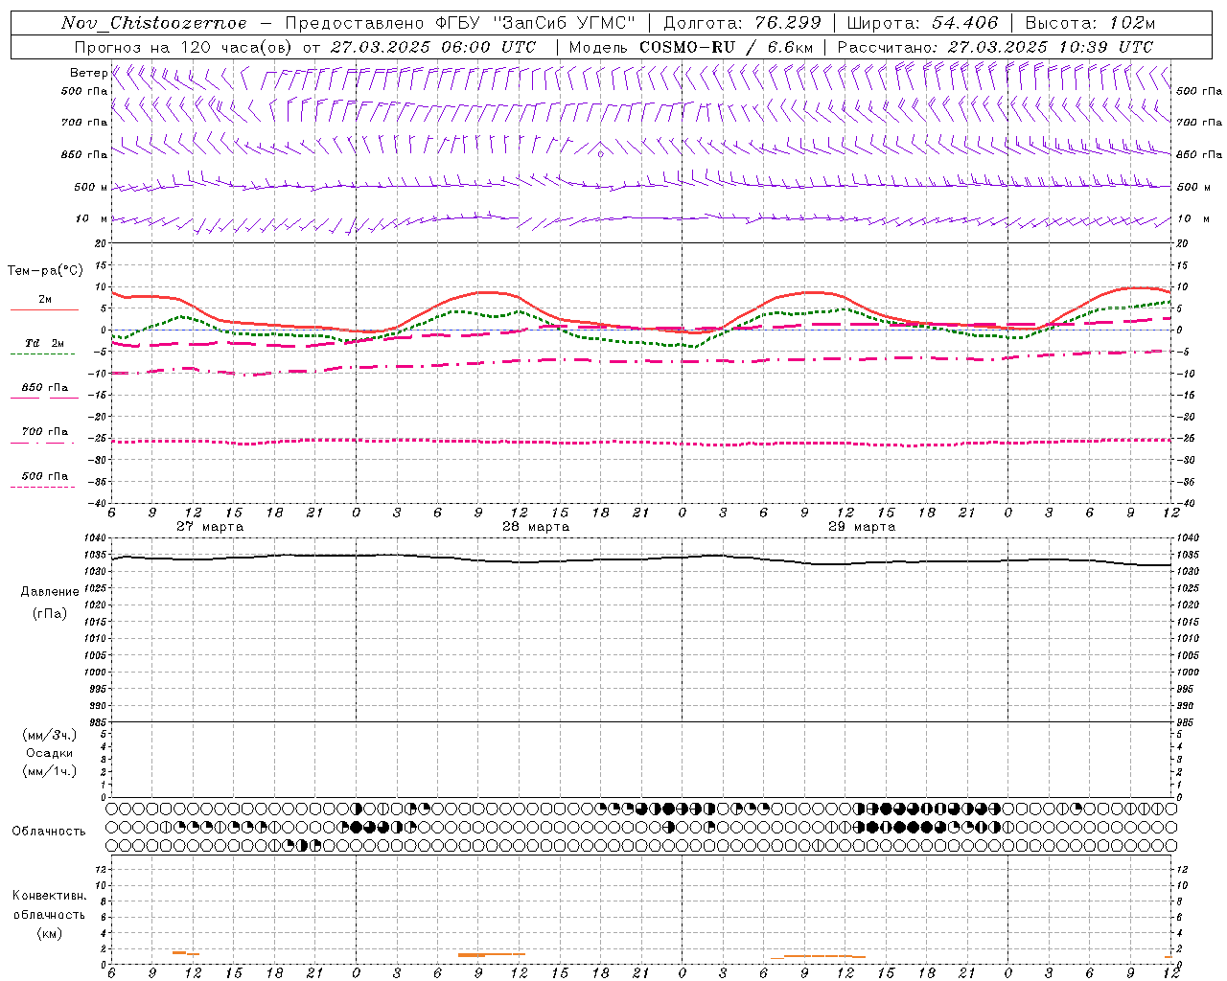Click the grid resolution 6.6км

pyautogui.click(x=791, y=47)
